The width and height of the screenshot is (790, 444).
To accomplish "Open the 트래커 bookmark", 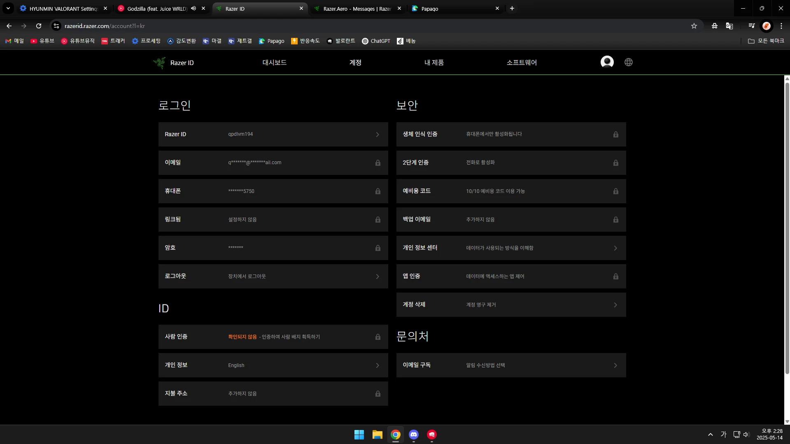I will (x=113, y=41).
